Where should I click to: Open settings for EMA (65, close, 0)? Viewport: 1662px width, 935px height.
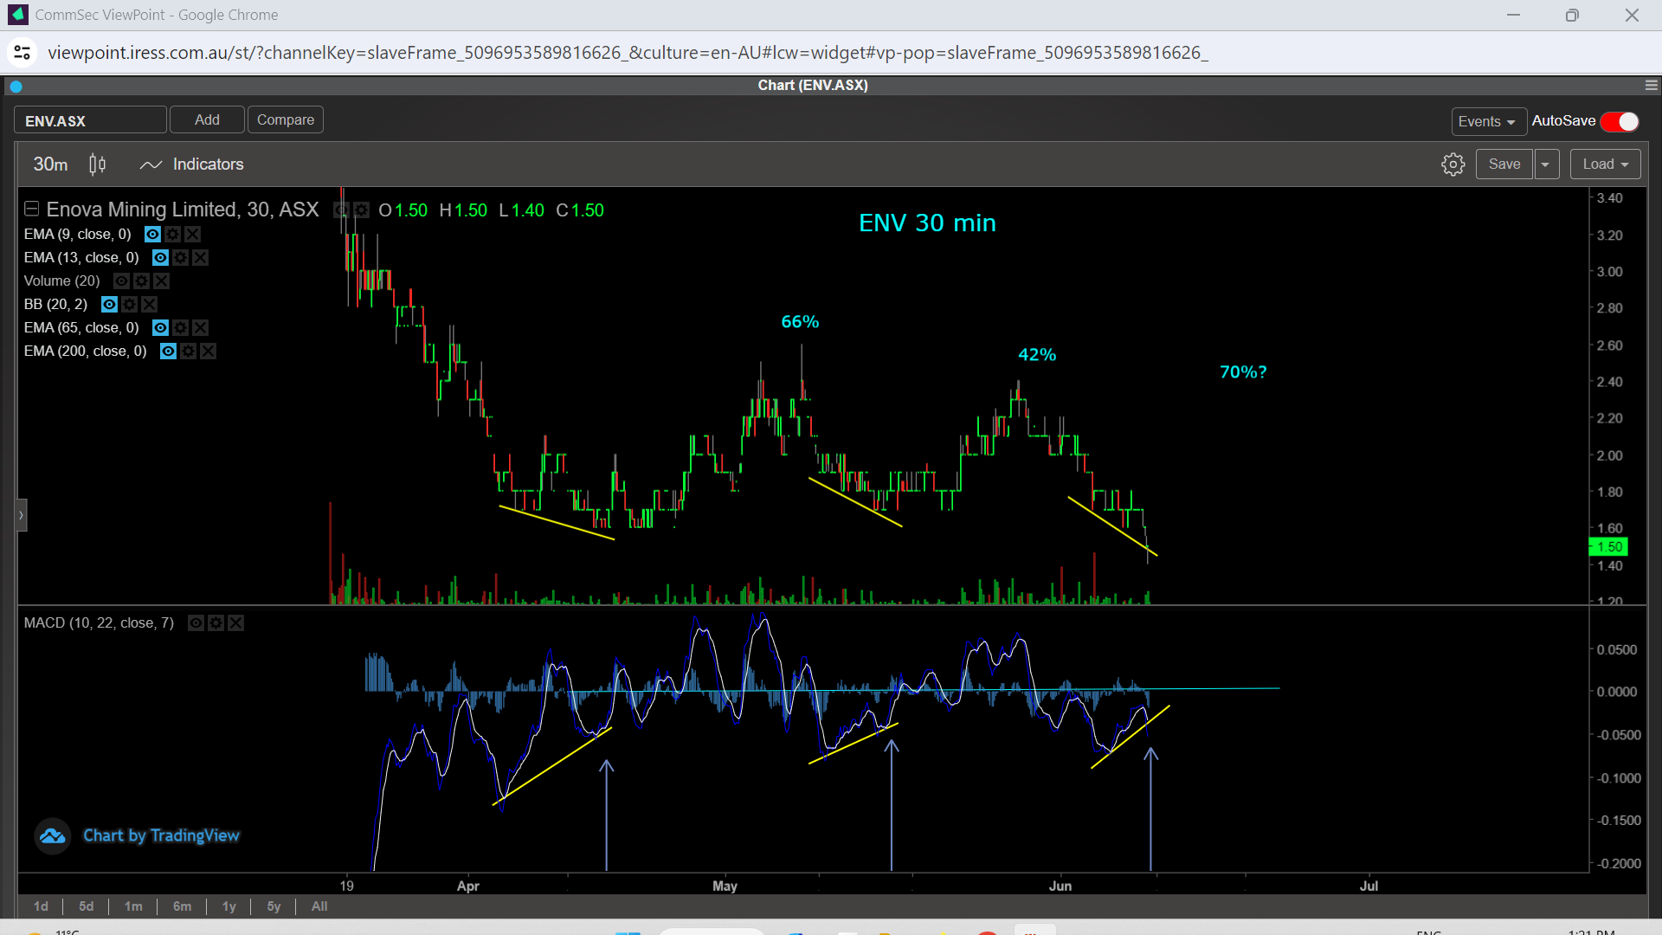[180, 328]
